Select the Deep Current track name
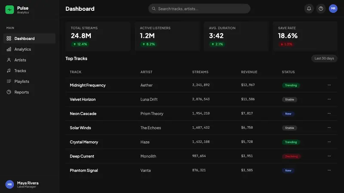344x193 pixels. (x=82, y=156)
